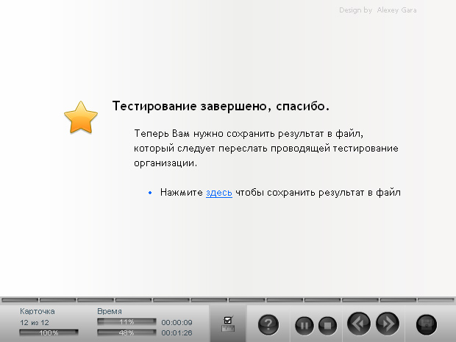456x342 pixels.
Task: Click the timer value 00:00:09
Action: pyautogui.click(x=177, y=323)
